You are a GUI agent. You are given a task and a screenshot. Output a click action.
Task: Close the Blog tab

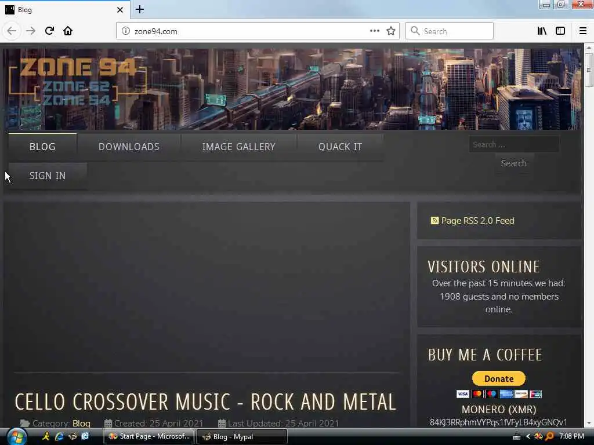point(120,10)
